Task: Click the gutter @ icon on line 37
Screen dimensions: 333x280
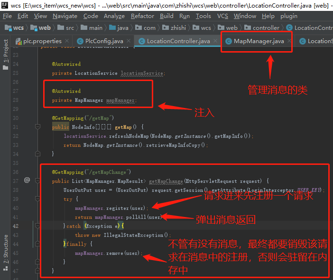Action: [27, 181]
